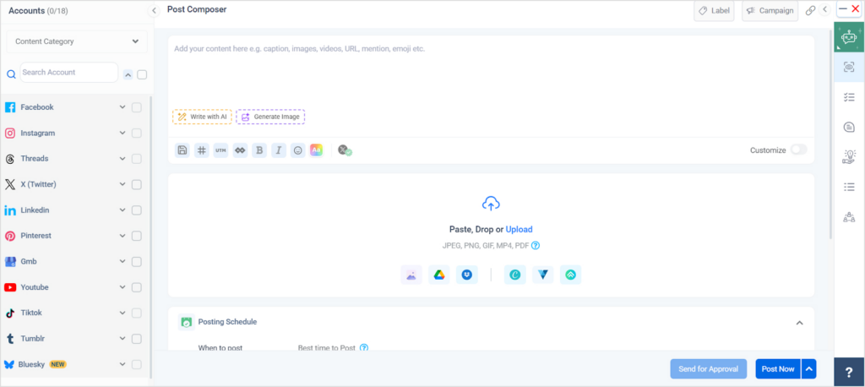Collapse the right panel chevron near Campaign

coord(825,9)
